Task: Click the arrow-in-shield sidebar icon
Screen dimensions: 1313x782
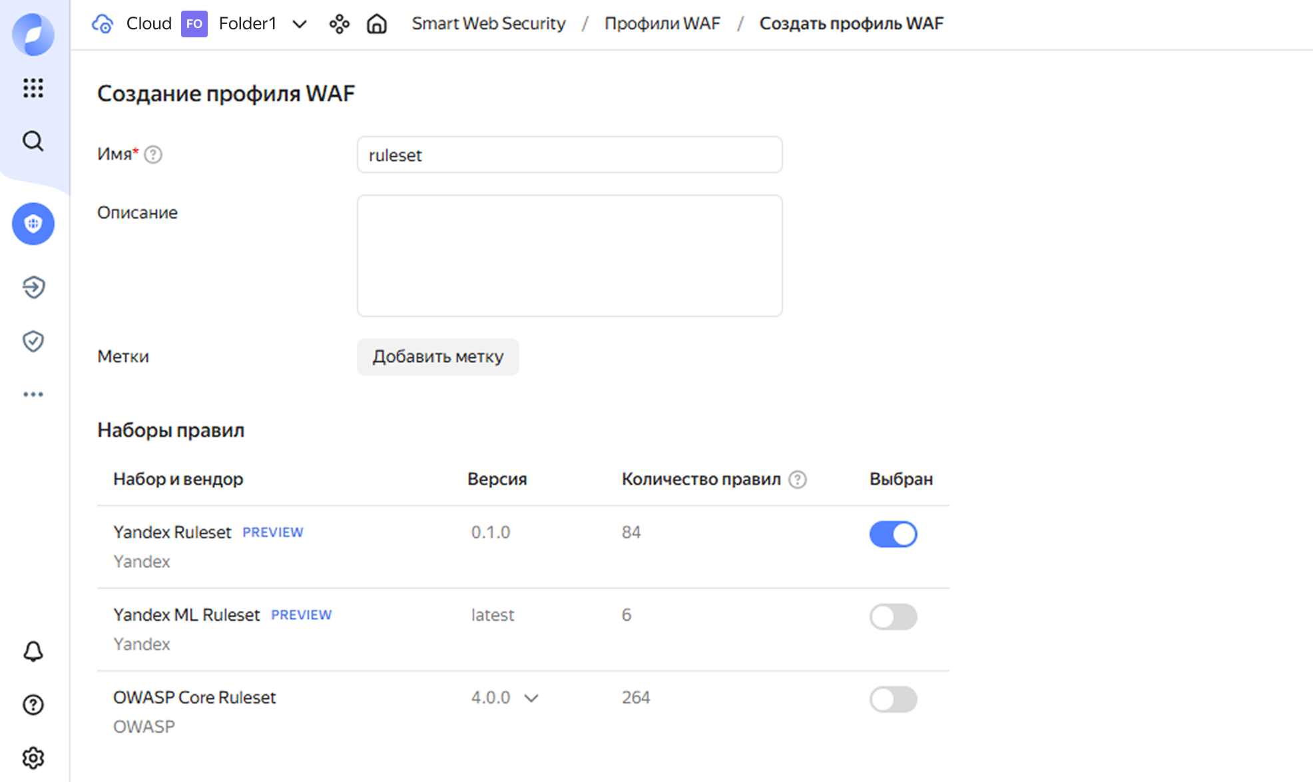Action: coord(33,287)
